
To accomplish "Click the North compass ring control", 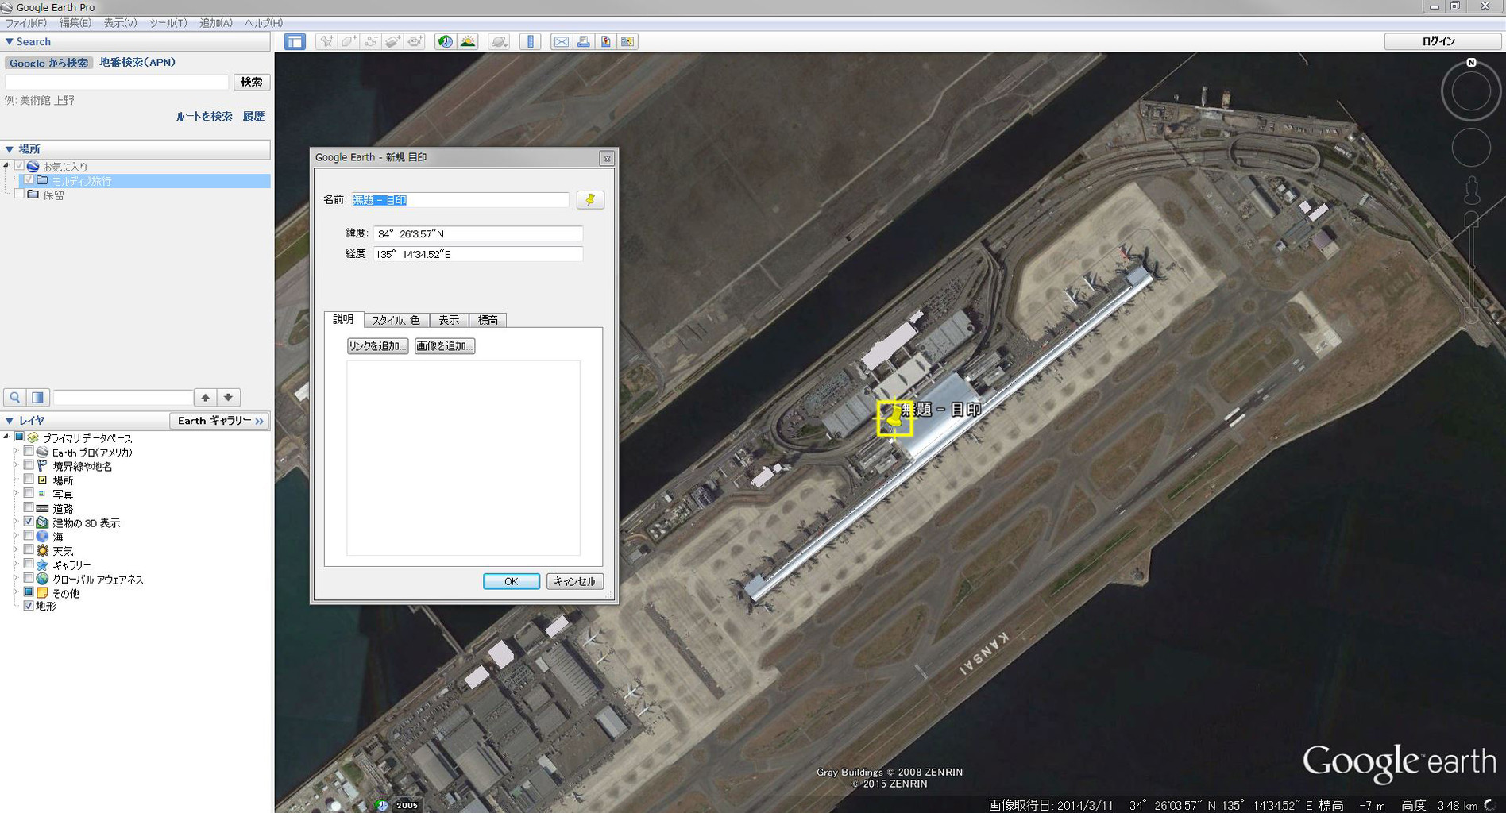I will point(1471,93).
